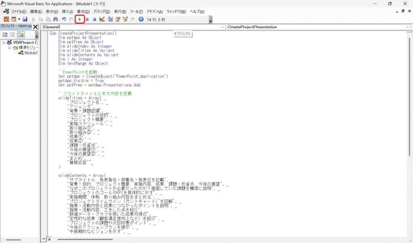The image size is (413, 243).
Task: Click the VBA application icon in menu bar
Action: (6, 12)
